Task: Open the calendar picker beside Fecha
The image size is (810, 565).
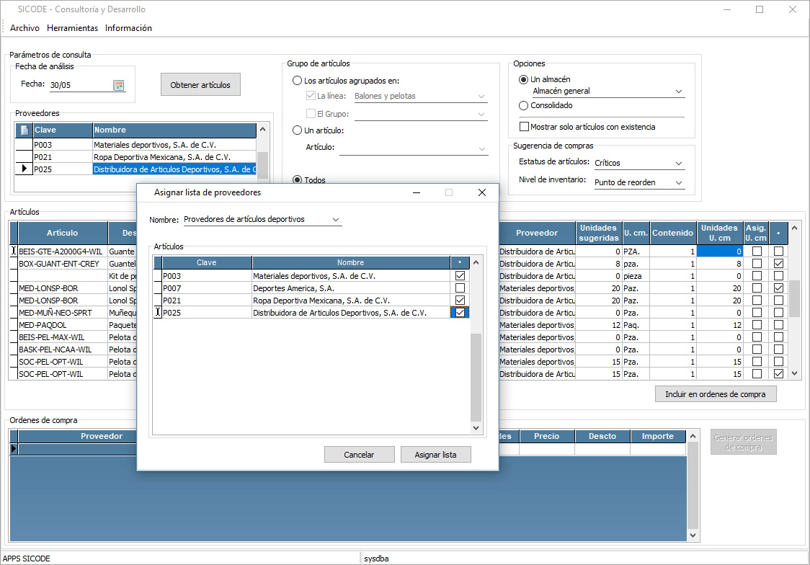Action: coord(119,85)
